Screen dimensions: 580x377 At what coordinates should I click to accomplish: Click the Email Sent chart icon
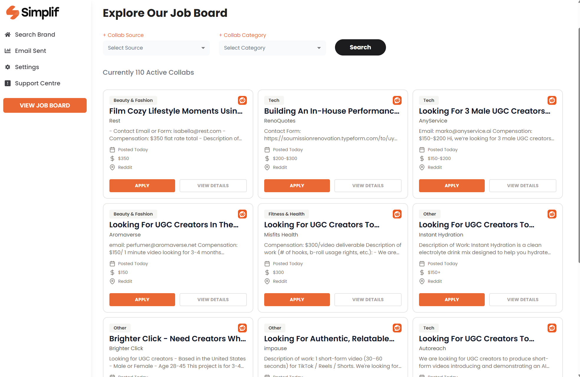8,51
